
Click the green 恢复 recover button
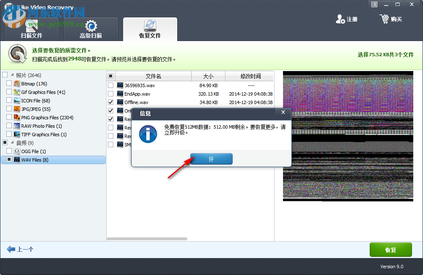pyautogui.click(x=390, y=250)
